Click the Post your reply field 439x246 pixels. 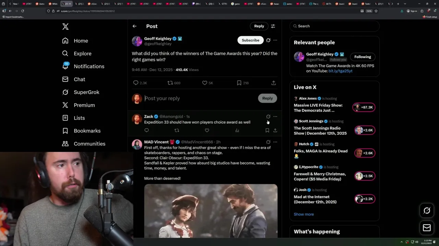point(199,98)
